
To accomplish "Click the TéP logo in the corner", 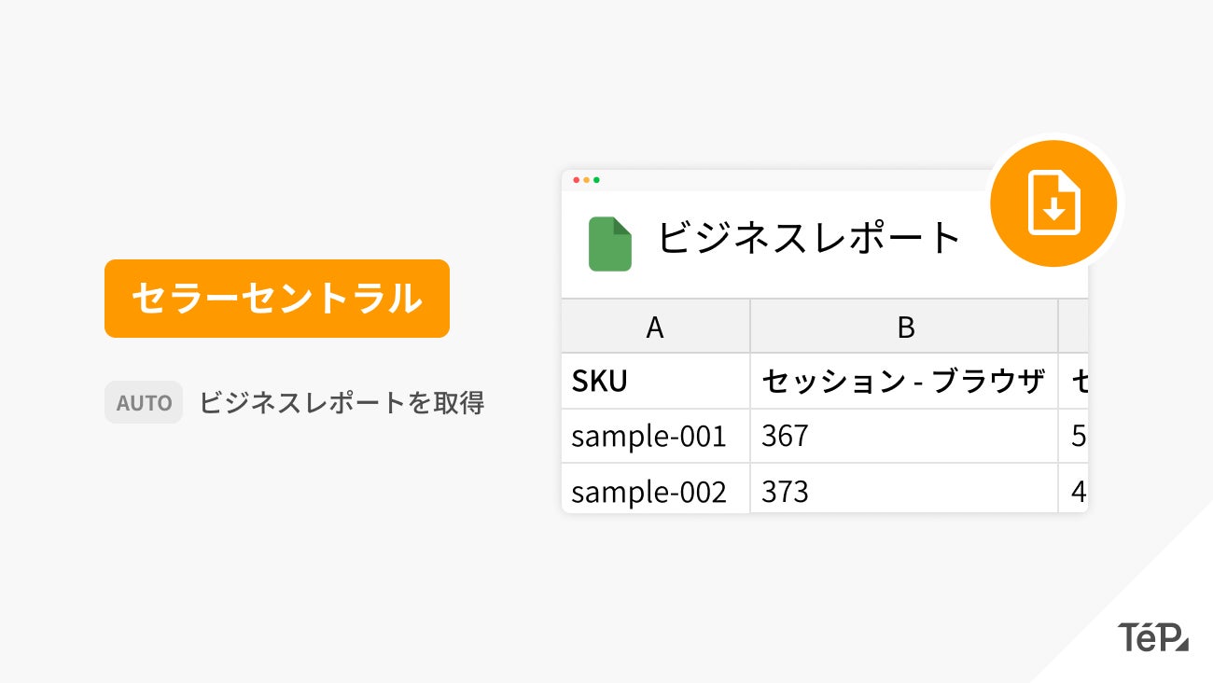I will pos(1152,636).
